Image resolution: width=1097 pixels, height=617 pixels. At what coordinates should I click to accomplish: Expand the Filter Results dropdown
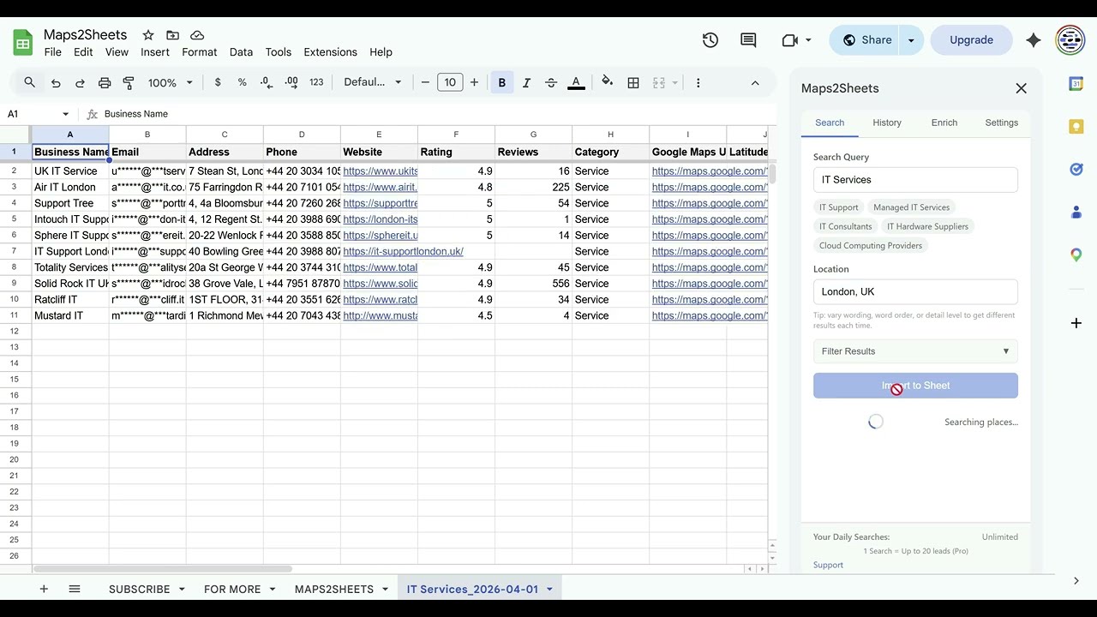(915, 351)
